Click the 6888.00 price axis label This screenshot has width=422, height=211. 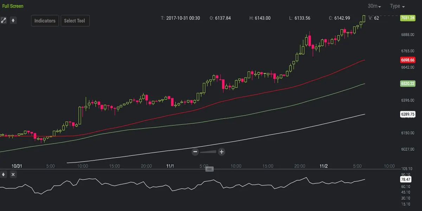[x=408, y=34]
